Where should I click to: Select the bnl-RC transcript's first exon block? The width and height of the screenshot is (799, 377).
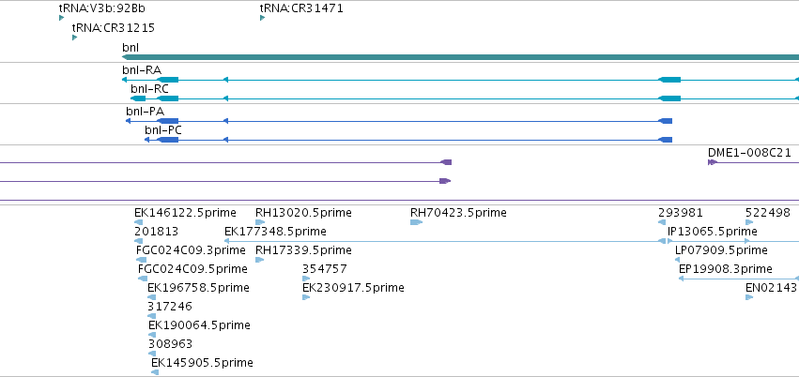(138, 98)
